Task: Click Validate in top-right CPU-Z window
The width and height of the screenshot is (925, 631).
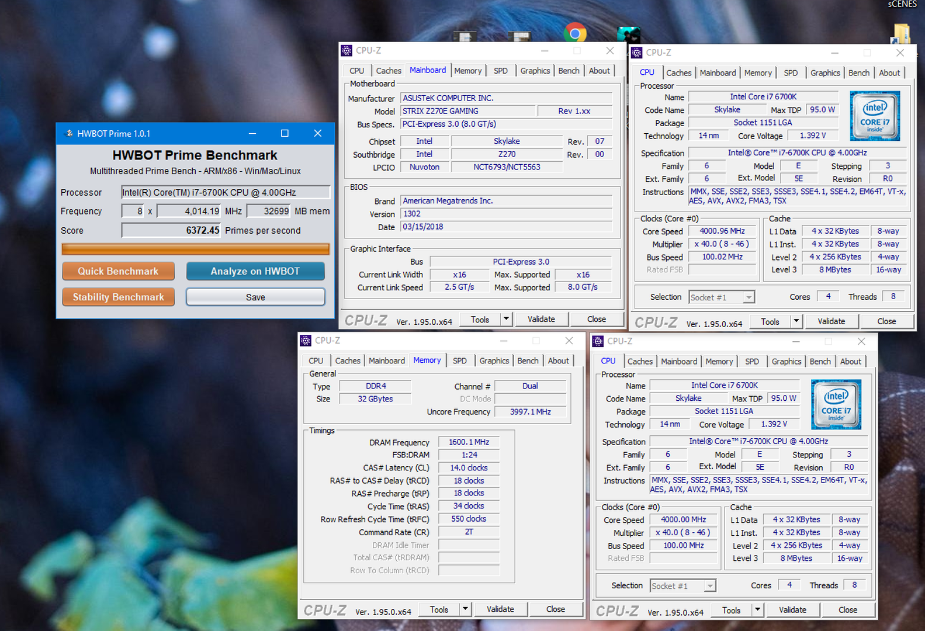Action: point(831,321)
